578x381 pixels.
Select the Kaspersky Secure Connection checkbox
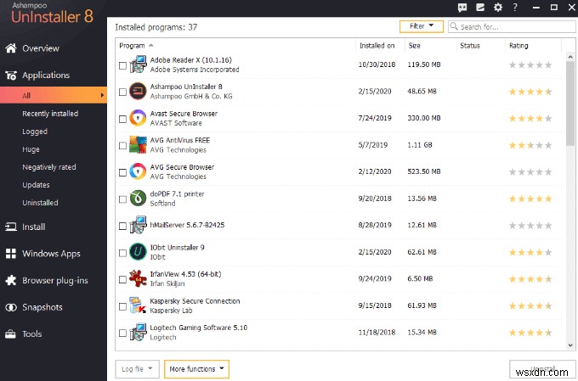point(123,306)
